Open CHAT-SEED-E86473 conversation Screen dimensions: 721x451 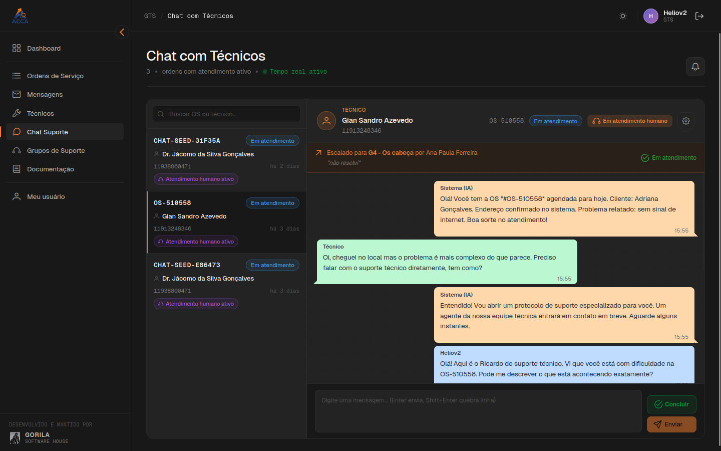point(226,284)
